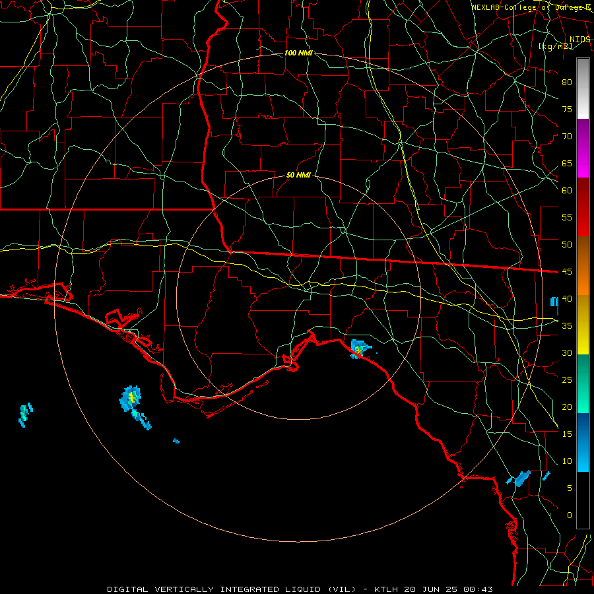Click the "50" value on the VIL scale
The image size is (594, 594).
point(567,245)
